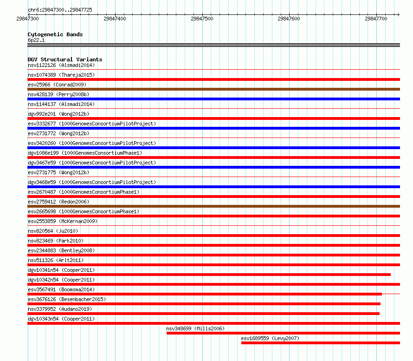Open variant nsv511326 (Arlt2011)
This screenshot has height=361, width=413.
click(56, 260)
